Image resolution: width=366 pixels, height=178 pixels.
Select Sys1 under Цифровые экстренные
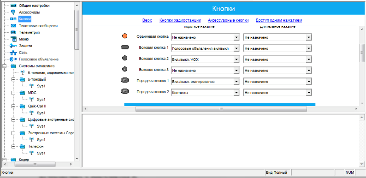coord(41,126)
